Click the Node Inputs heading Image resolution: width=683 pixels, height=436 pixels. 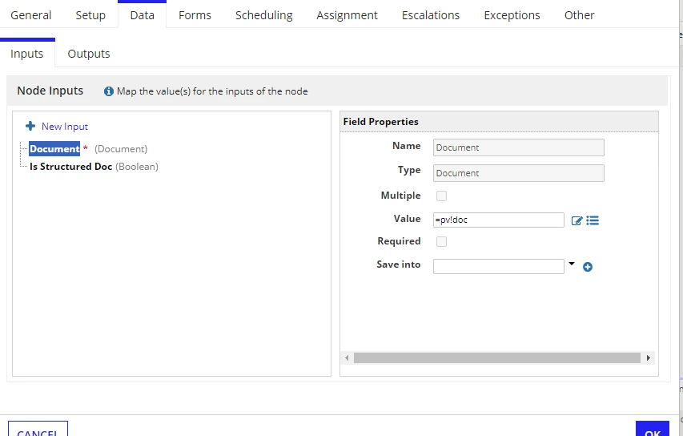[x=50, y=91]
